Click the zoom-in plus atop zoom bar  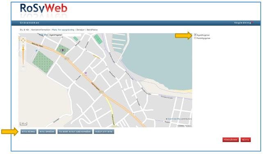click(x=23, y=45)
